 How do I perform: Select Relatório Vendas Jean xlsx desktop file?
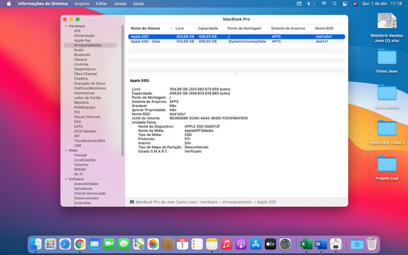[387, 27]
